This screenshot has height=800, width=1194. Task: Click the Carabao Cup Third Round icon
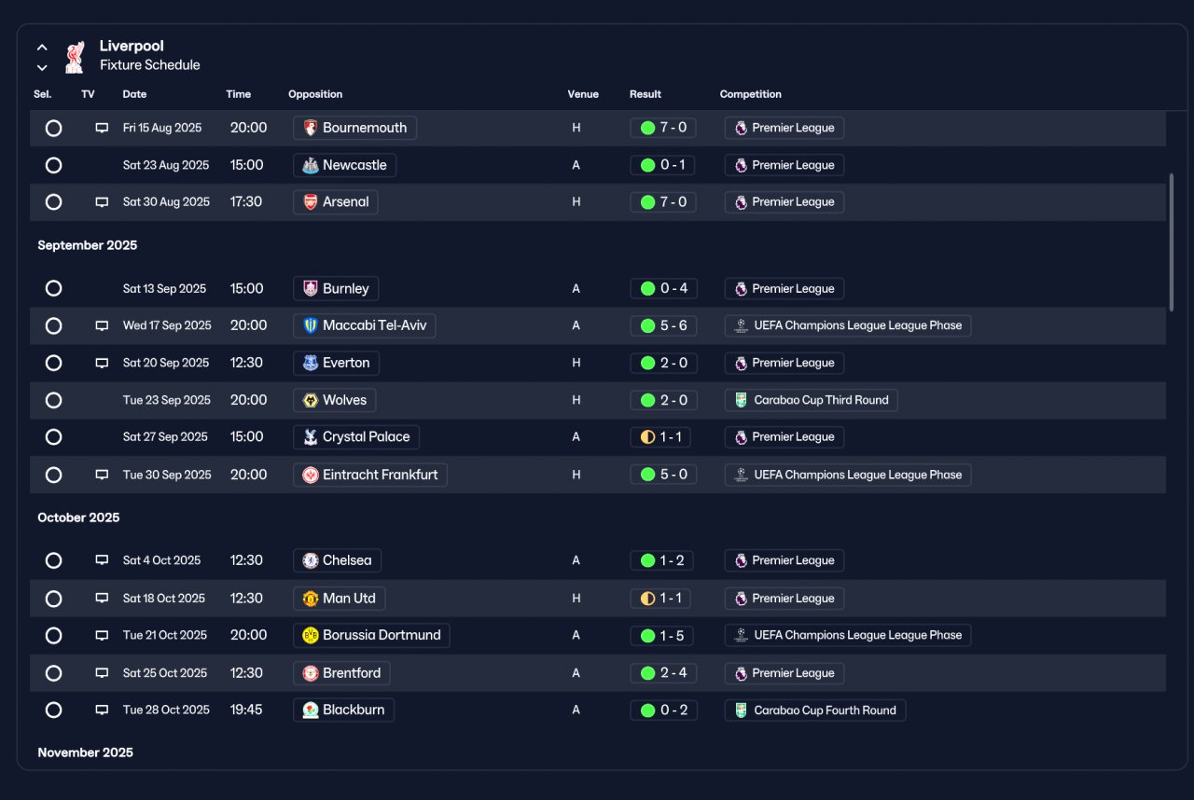pyautogui.click(x=741, y=400)
